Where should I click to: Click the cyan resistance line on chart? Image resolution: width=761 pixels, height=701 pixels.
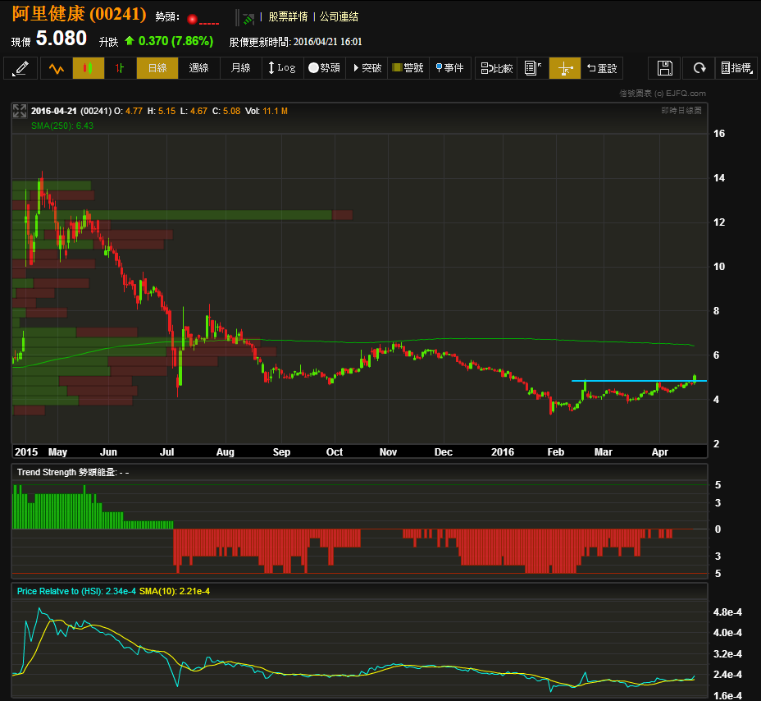(x=639, y=381)
